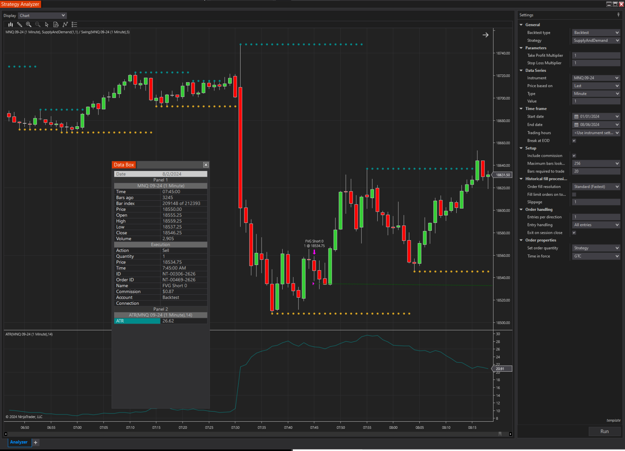
Task: Click the 18631.50 current price marker
Action: 502,175
